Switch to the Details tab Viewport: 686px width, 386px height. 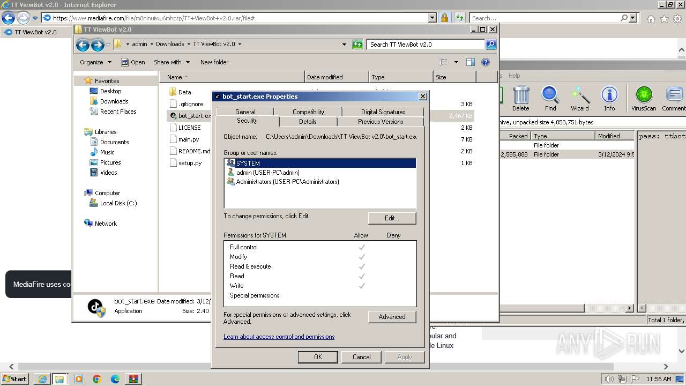coord(308,121)
